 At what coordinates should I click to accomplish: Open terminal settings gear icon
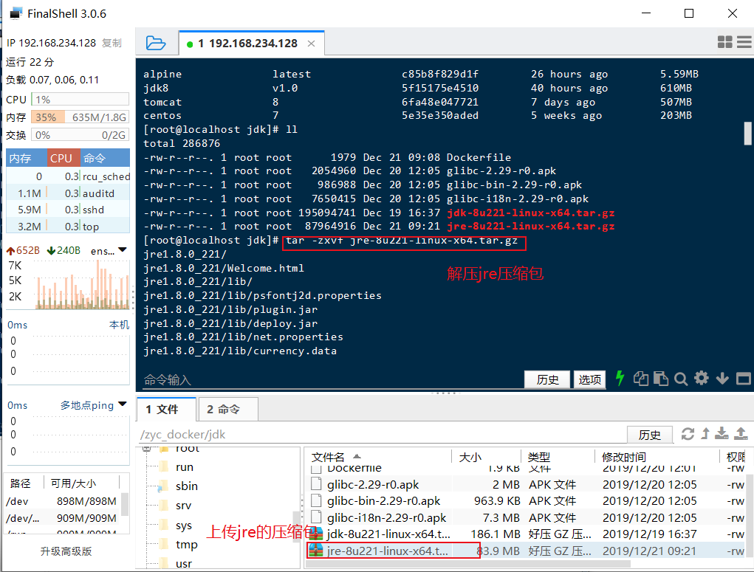click(702, 379)
